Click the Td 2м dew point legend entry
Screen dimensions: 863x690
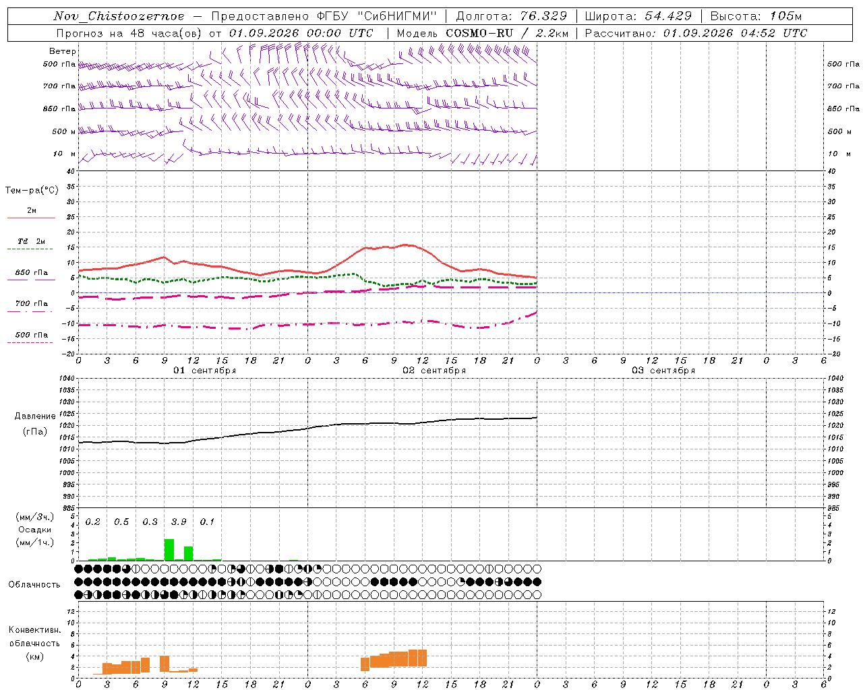click(x=31, y=241)
